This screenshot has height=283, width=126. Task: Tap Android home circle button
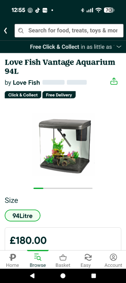(63, 276)
